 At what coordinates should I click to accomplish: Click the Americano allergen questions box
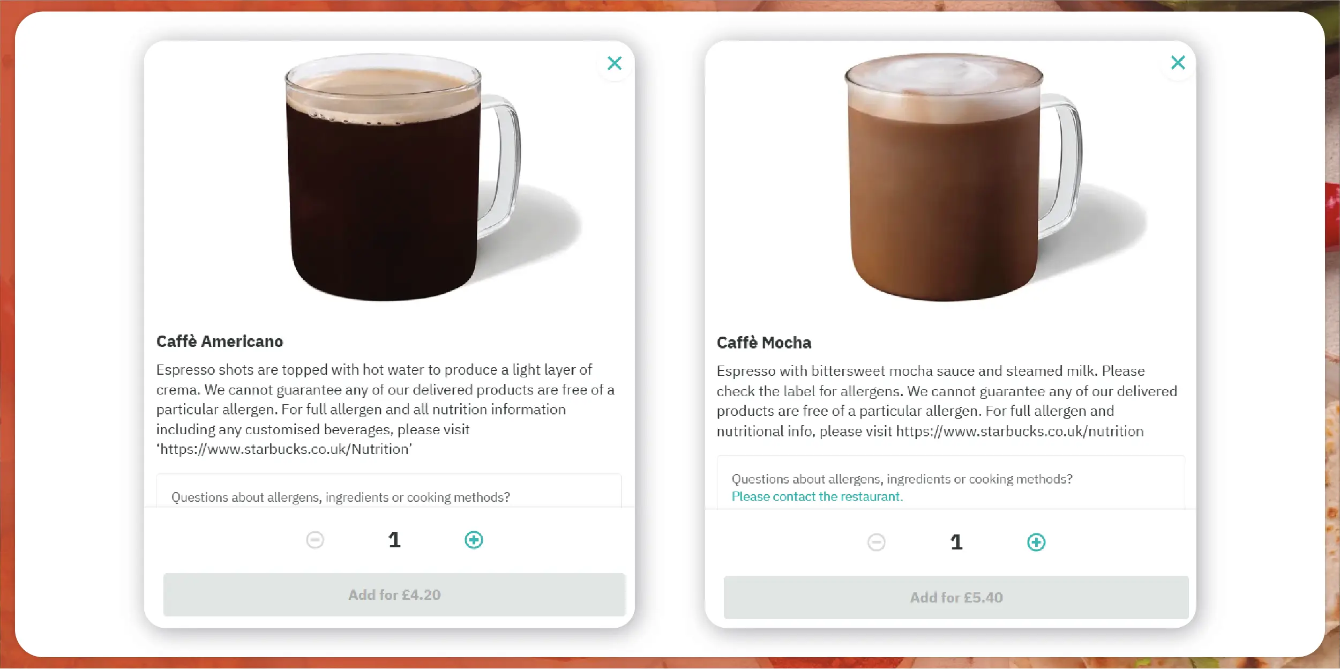[x=389, y=490]
